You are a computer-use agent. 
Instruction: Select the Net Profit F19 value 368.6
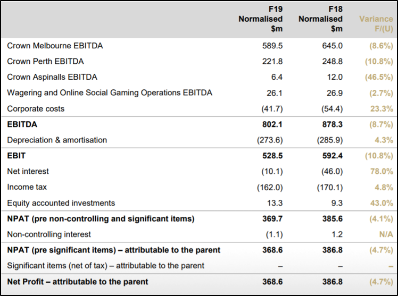(x=272, y=282)
